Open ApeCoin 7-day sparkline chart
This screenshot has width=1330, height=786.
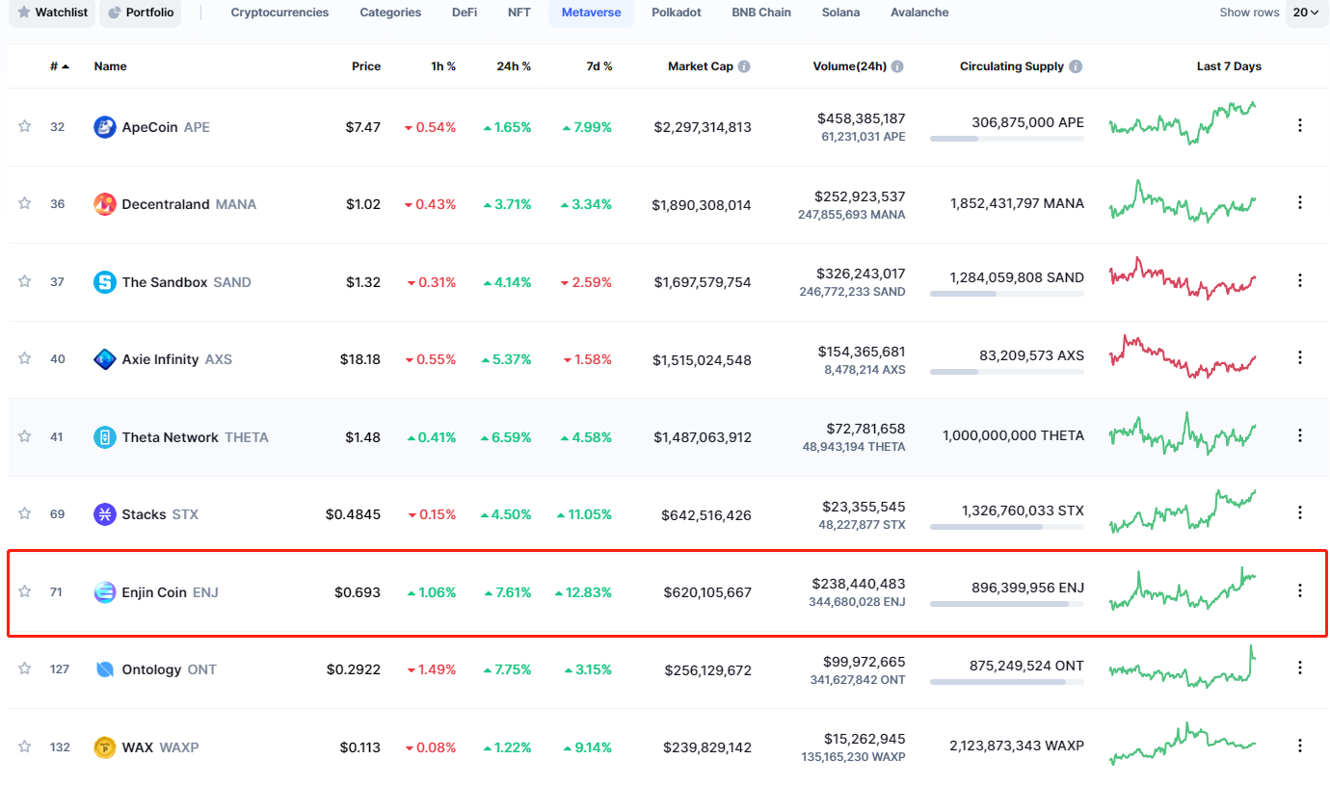[1183, 124]
